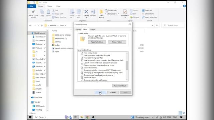Expand recent locations arrow by navigation buttons
Screen dimensions: 214x120
[38, 25]
